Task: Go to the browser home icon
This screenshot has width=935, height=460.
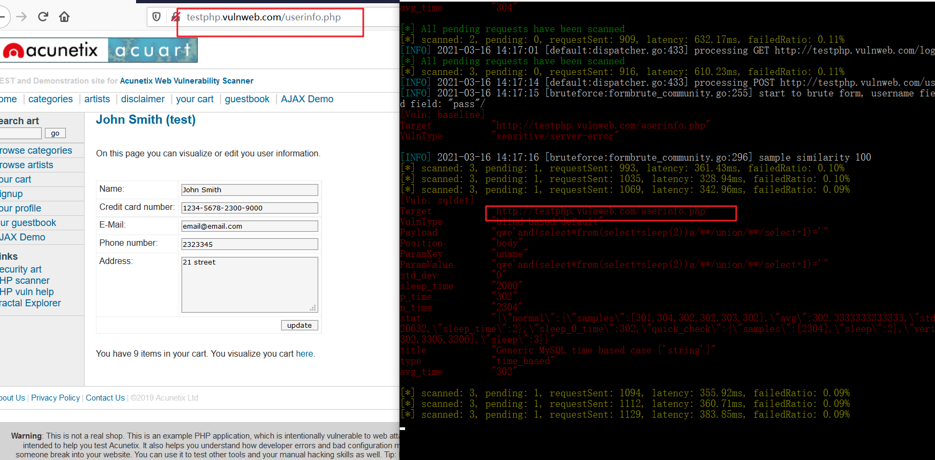Action: [64, 17]
